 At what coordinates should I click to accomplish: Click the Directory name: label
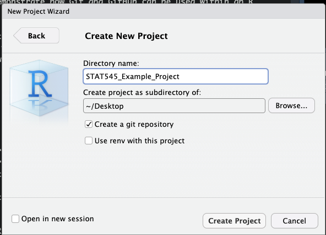tap(111, 63)
